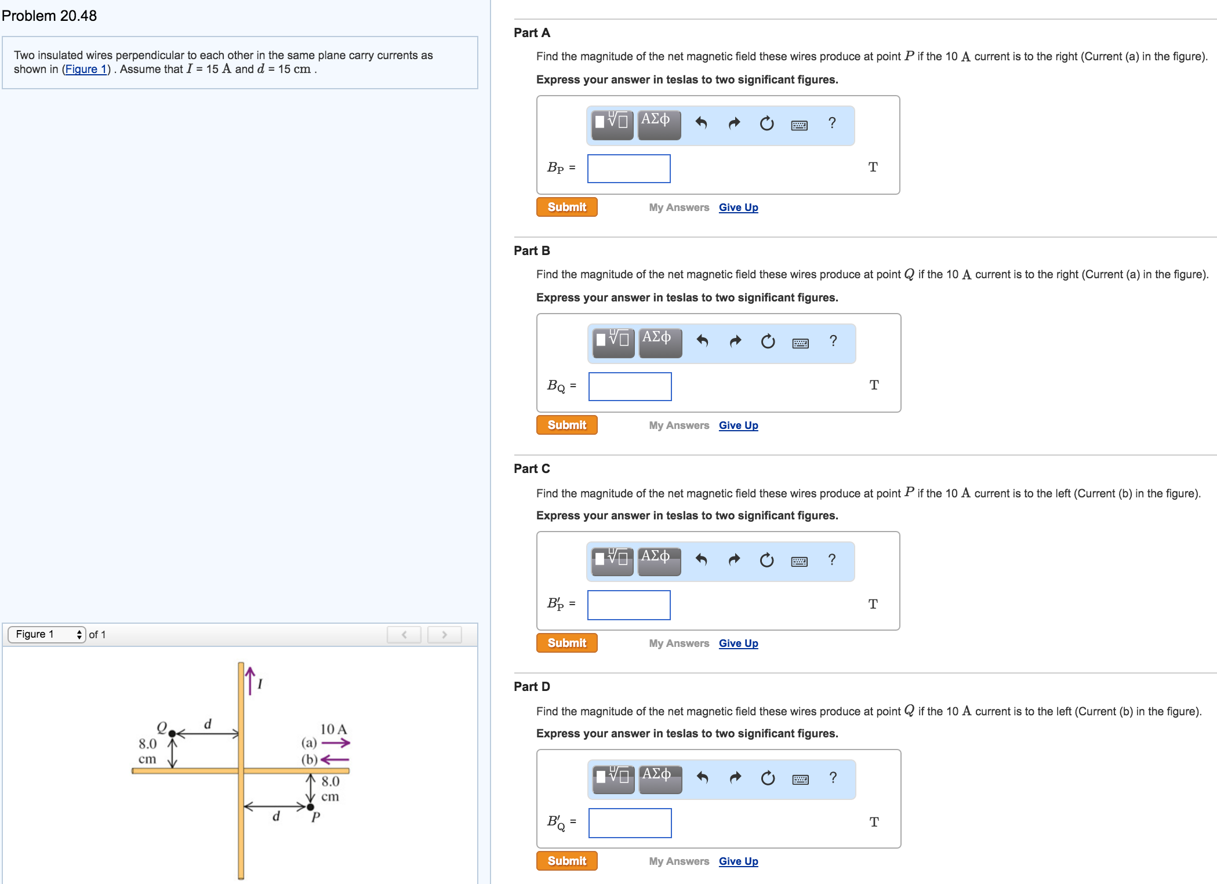Image resolution: width=1217 pixels, height=884 pixels.
Task: Open Greek symbols palette in Part B
Action: click(x=660, y=342)
